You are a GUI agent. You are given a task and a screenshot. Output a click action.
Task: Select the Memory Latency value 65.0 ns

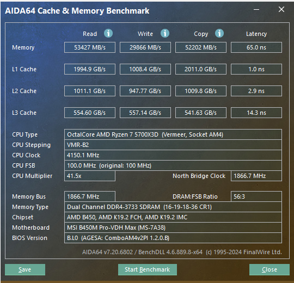pyautogui.click(x=256, y=47)
